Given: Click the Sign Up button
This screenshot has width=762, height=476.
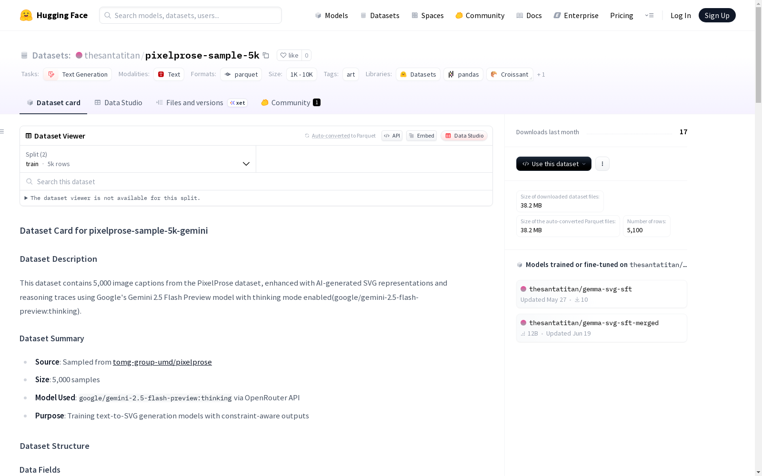Looking at the screenshot, I should pyautogui.click(x=717, y=15).
